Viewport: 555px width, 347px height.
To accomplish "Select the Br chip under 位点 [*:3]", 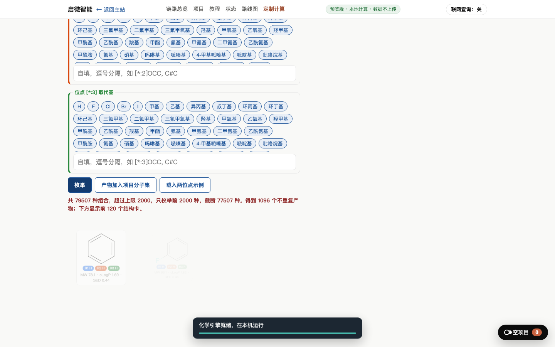I will tap(124, 106).
